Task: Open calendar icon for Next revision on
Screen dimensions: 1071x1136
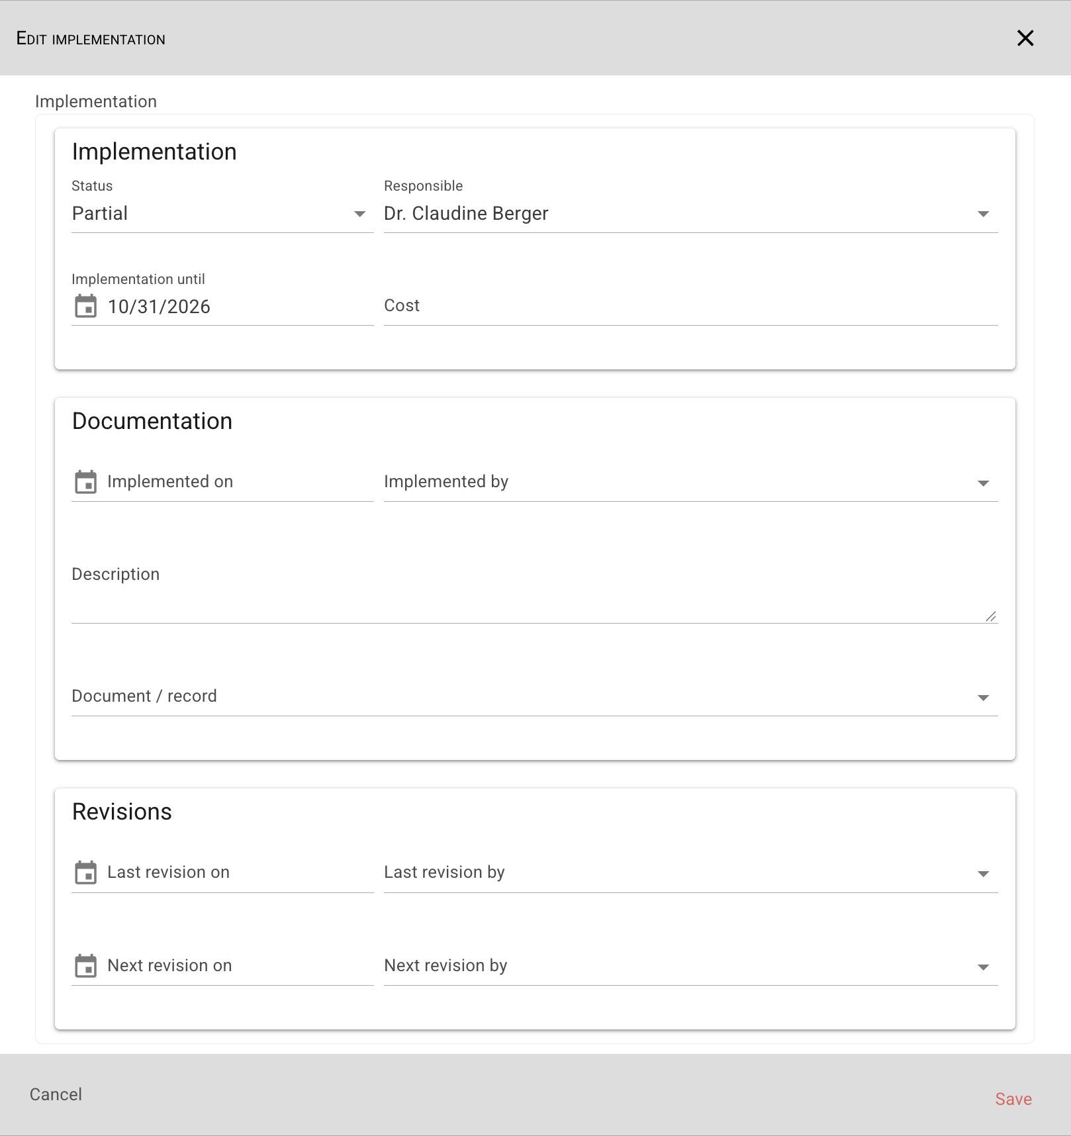Action: point(85,966)
